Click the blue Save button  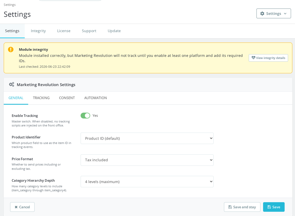click(x=274, y=207)
